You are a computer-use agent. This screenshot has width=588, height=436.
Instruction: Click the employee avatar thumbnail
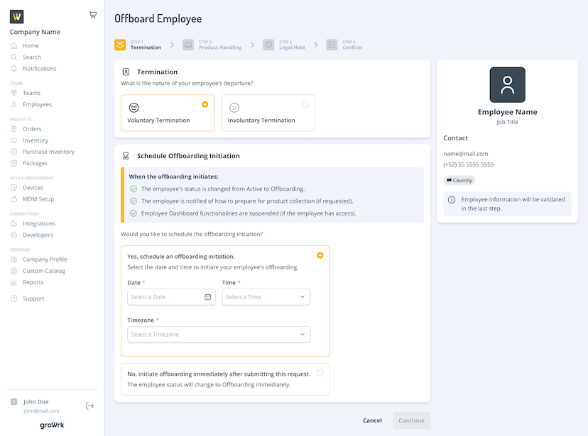tap(507, 85)
